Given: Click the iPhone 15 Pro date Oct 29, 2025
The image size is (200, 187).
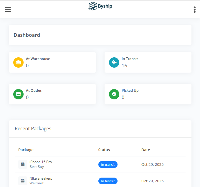Looking at the screenshot, I should coord(152,164).
